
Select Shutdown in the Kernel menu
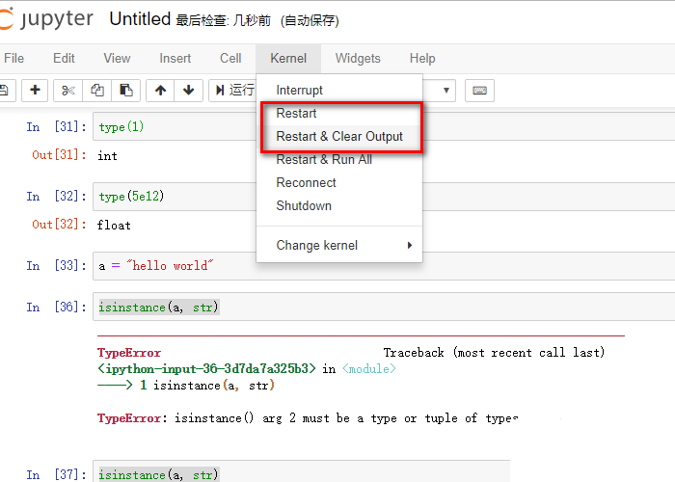click(x=339, y=205)
